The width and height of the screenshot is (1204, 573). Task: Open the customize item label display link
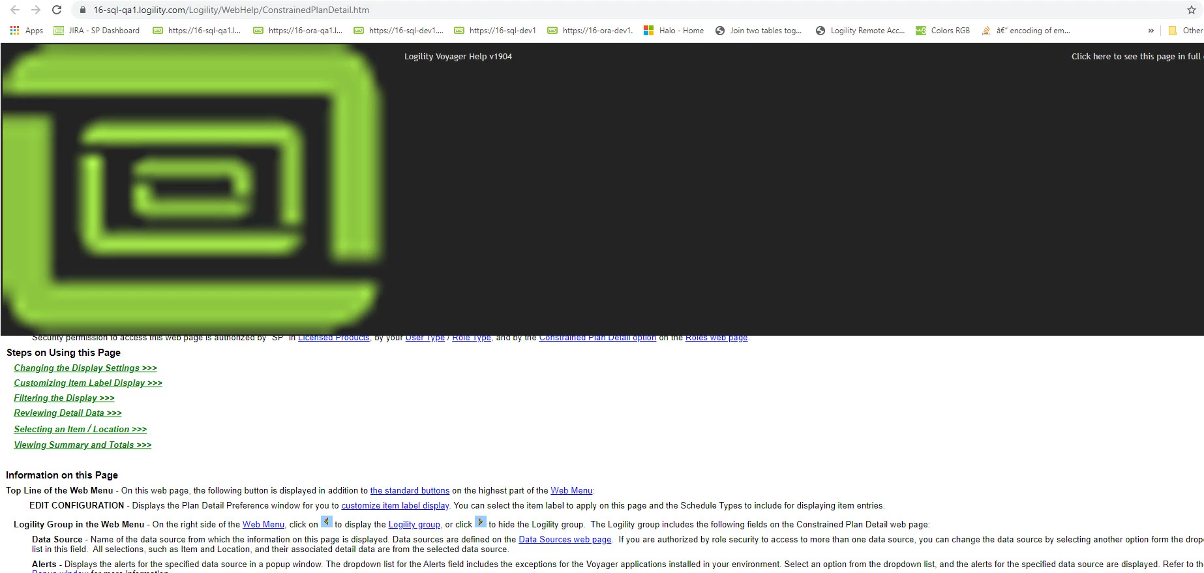tap(395, 506)
